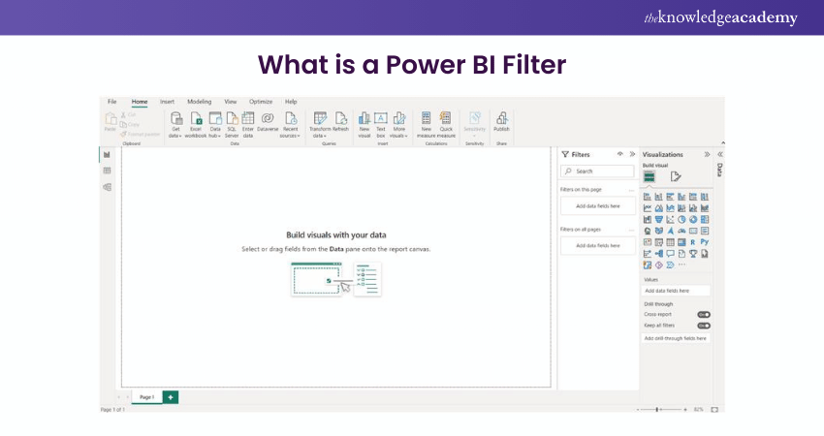
Task: Click the Dataverse icon in ribbon
Action: 268,119
